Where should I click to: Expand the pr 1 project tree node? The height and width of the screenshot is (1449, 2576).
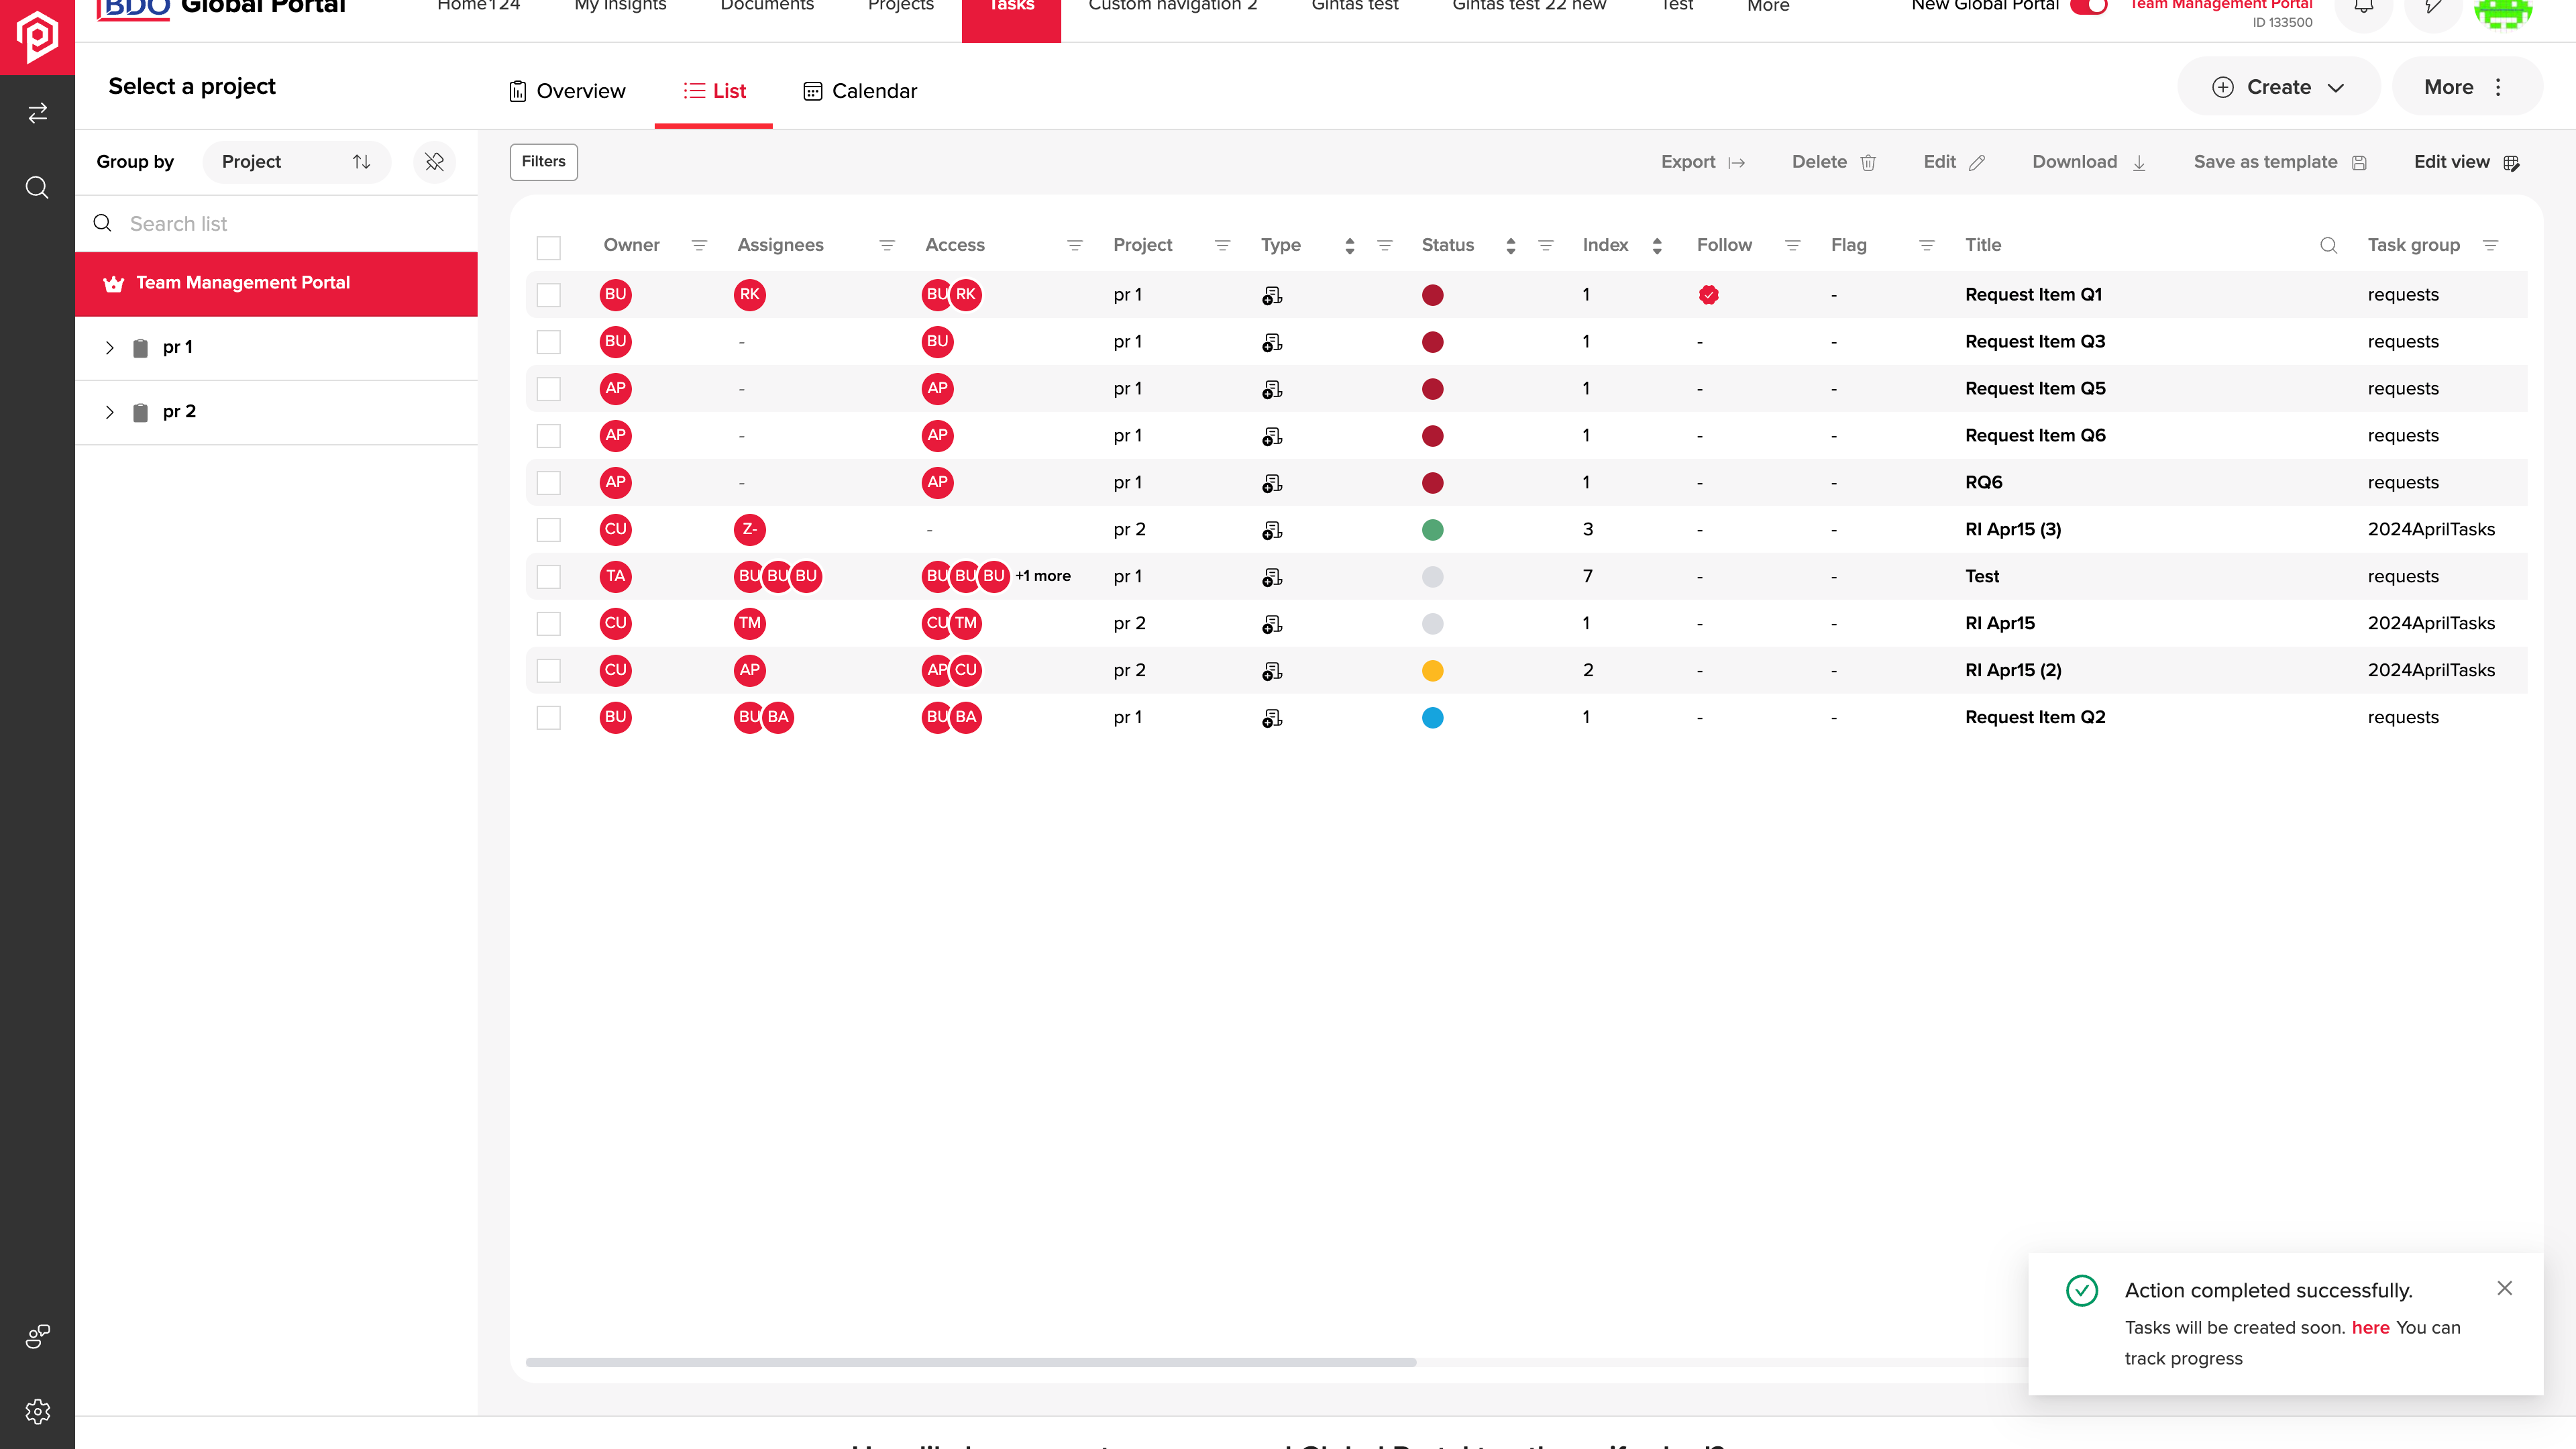110,348
